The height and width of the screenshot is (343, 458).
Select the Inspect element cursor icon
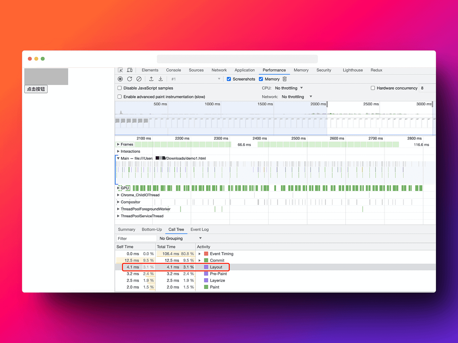(x=120, y=70)
